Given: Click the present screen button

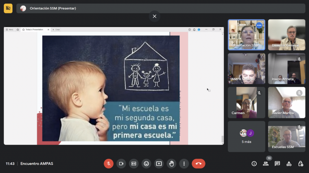Looking at the screenshot, I should click(x=159, y=164).
